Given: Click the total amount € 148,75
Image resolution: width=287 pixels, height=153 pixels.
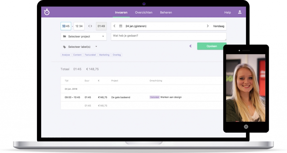Looking at the screenshot, I should 92,69.
